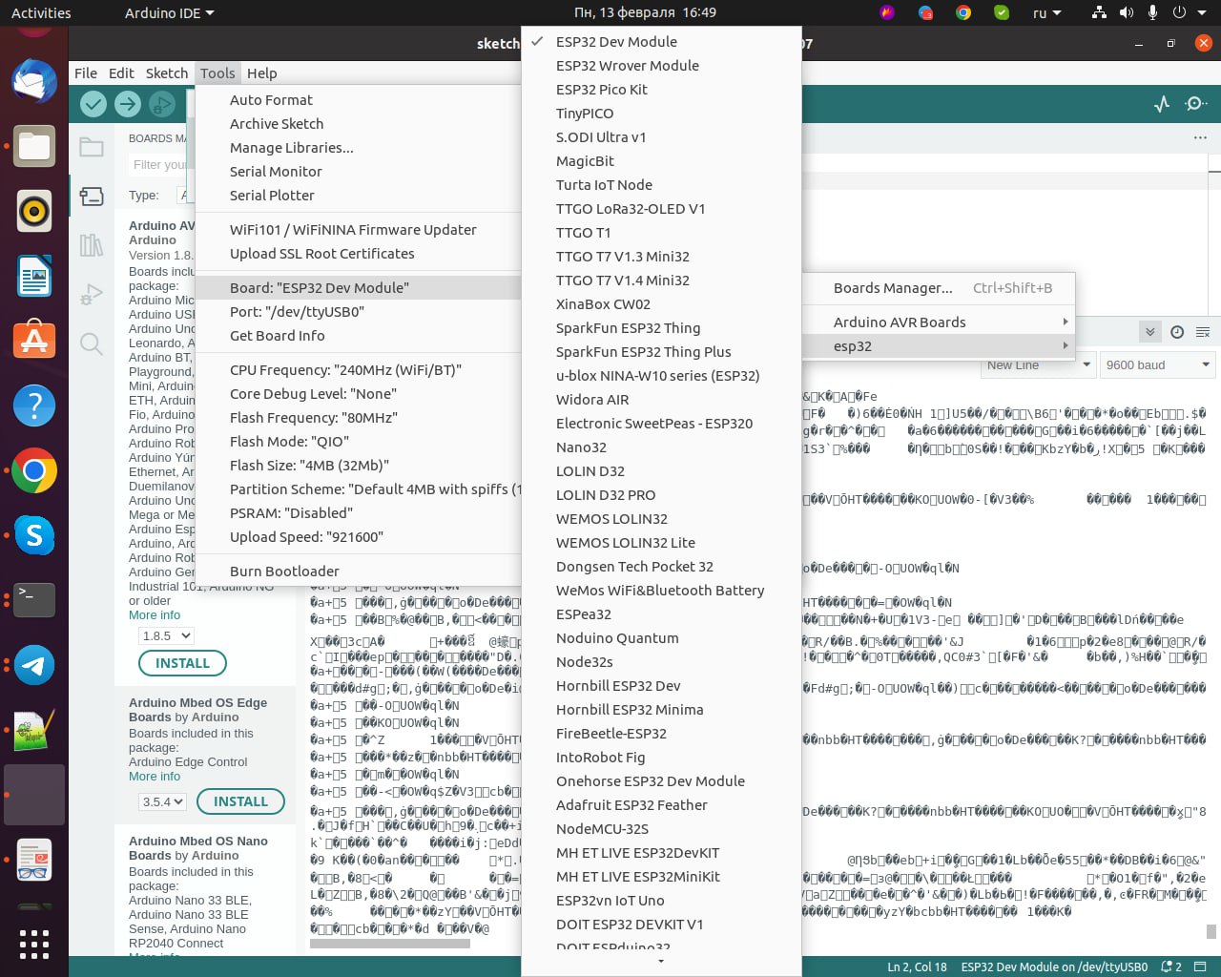
Task: Open the Library Manager sidebar icon
Action: pos(92,245)
